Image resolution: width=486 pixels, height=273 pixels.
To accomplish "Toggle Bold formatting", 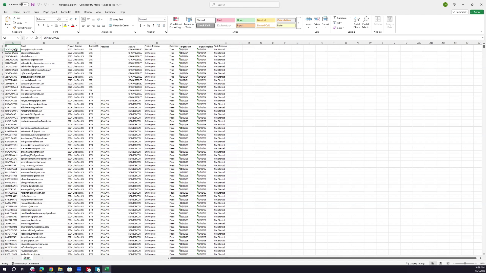I will (38, 26).
